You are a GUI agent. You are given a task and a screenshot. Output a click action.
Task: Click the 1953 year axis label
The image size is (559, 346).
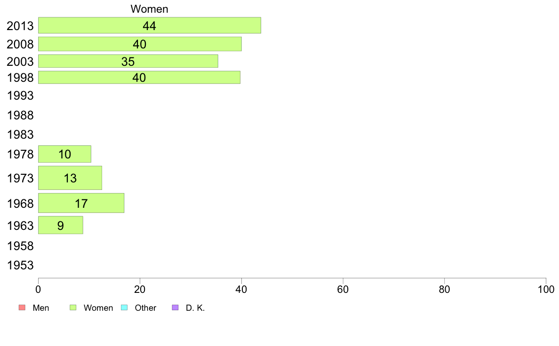coord(20,265)
